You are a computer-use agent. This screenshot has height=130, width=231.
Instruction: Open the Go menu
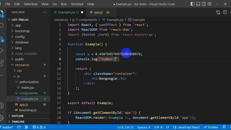click(55, 4)
